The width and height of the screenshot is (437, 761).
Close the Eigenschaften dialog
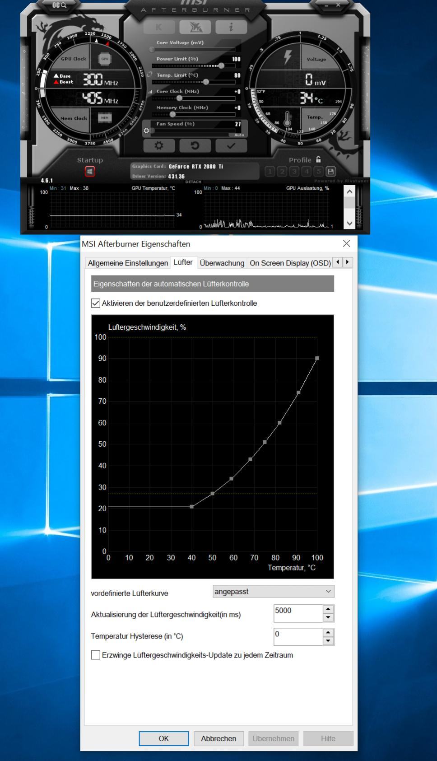click(x=346, y=243)
